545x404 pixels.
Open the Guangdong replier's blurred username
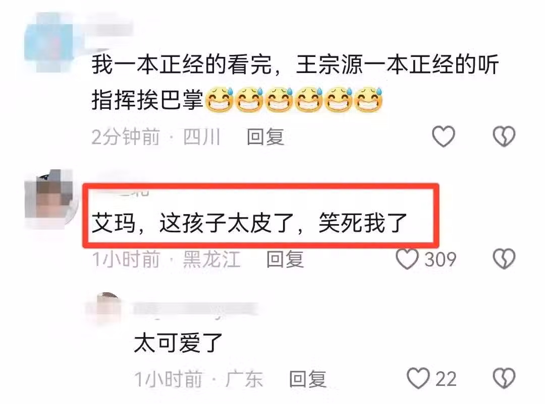[x=195, y=309]
